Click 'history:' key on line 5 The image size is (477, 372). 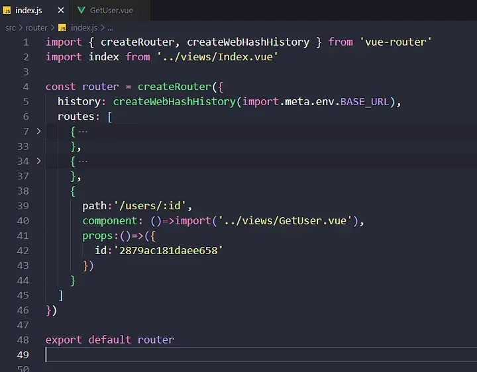point(81,101)
